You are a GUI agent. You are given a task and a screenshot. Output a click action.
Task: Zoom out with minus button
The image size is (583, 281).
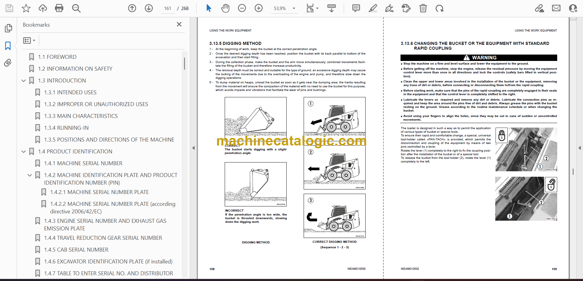pyautogui.click(x=242, y=8)
